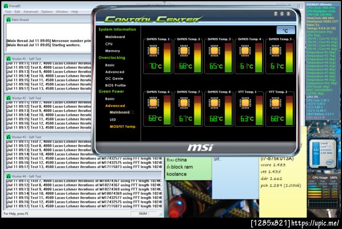Click the DrMOS Temp. 1 chip icon
The image size is (342, 229).
(153, 51)
